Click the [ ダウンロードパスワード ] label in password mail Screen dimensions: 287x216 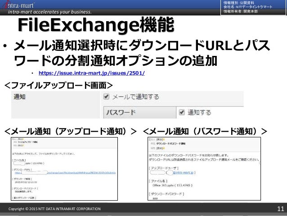[166, 194]
